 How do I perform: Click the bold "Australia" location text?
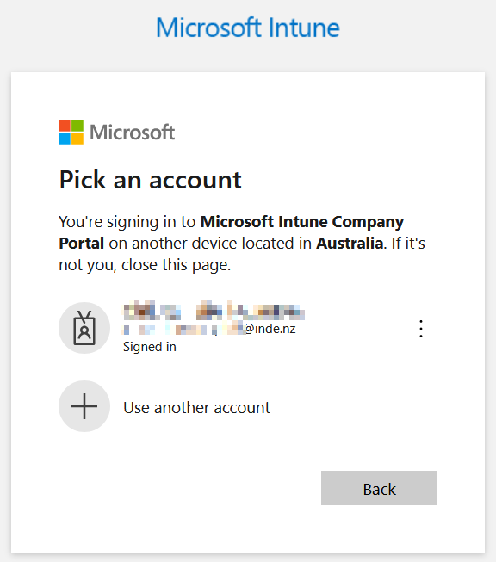coord(350,244)
